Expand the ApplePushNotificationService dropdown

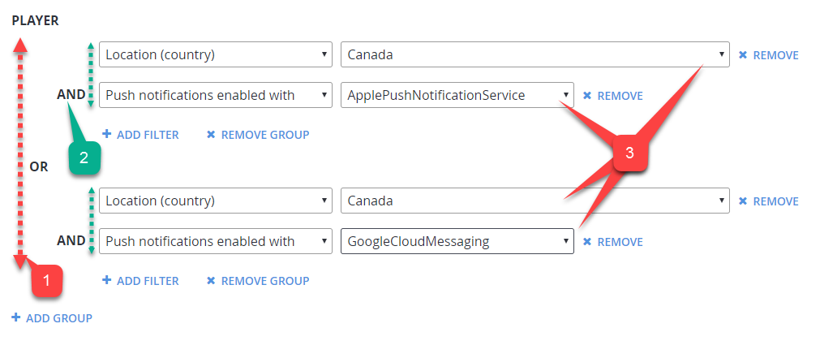pos(457,96)
